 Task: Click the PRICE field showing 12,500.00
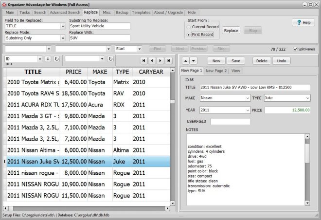point(287,110)
